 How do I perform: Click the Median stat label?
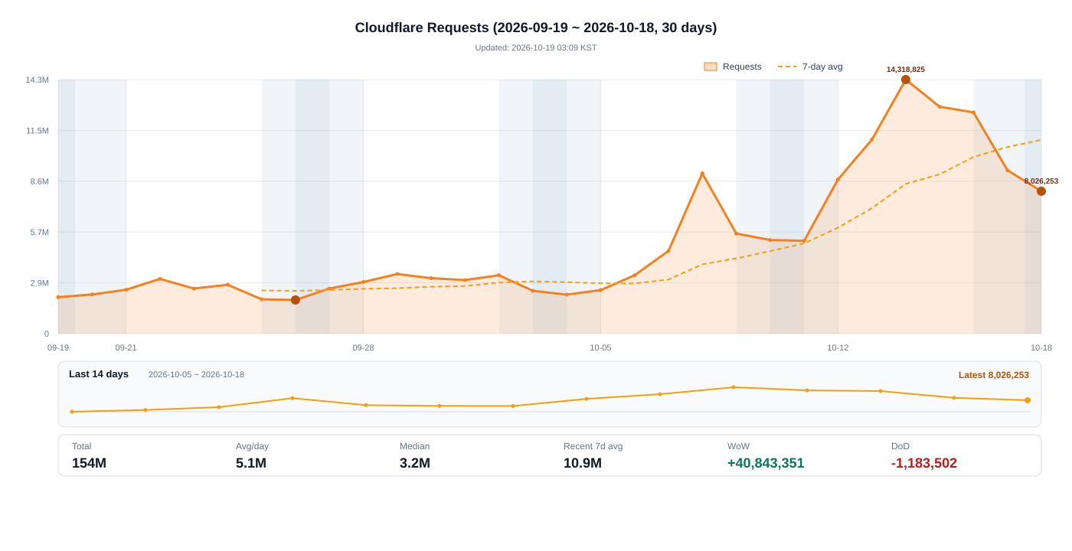414,446
